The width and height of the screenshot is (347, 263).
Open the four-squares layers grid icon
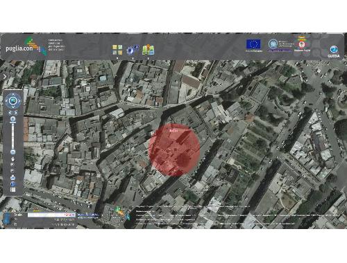coord(117,50)
